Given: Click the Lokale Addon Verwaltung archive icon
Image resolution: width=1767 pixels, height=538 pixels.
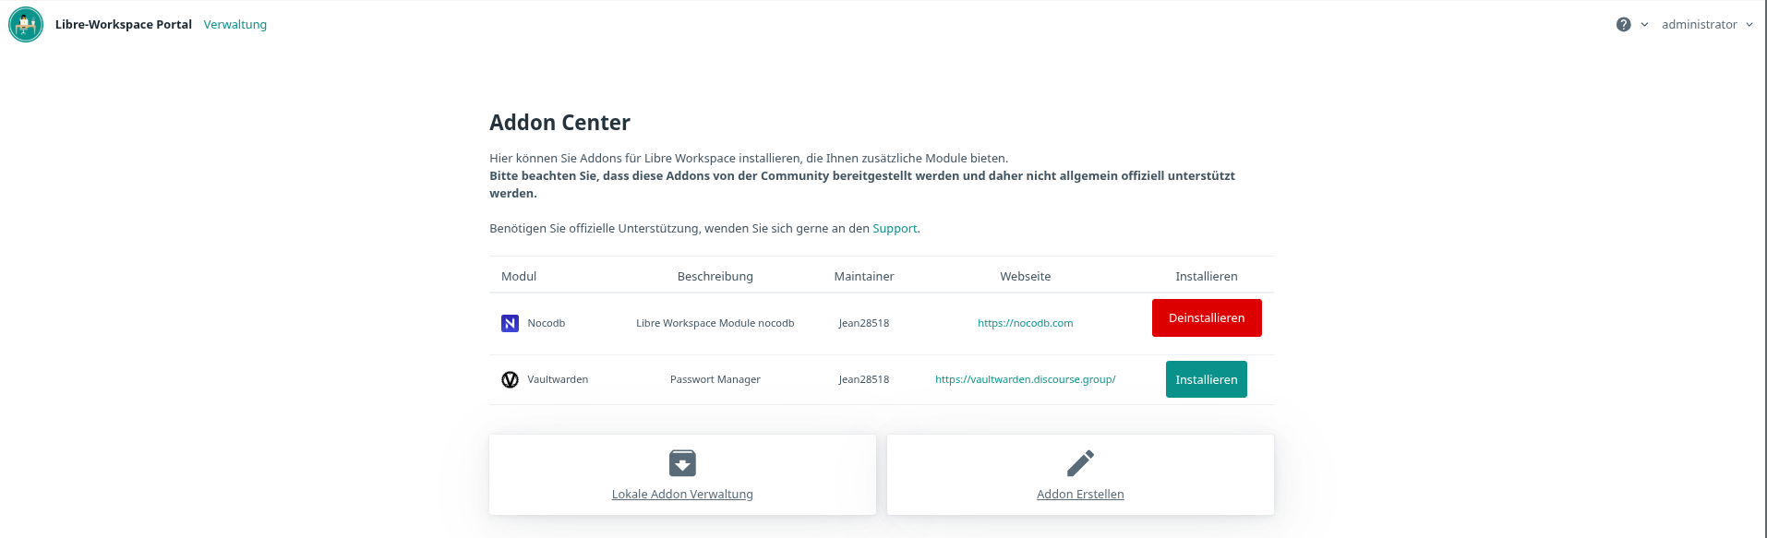Looking at the screenshot, I should click(x=682, y=462).
